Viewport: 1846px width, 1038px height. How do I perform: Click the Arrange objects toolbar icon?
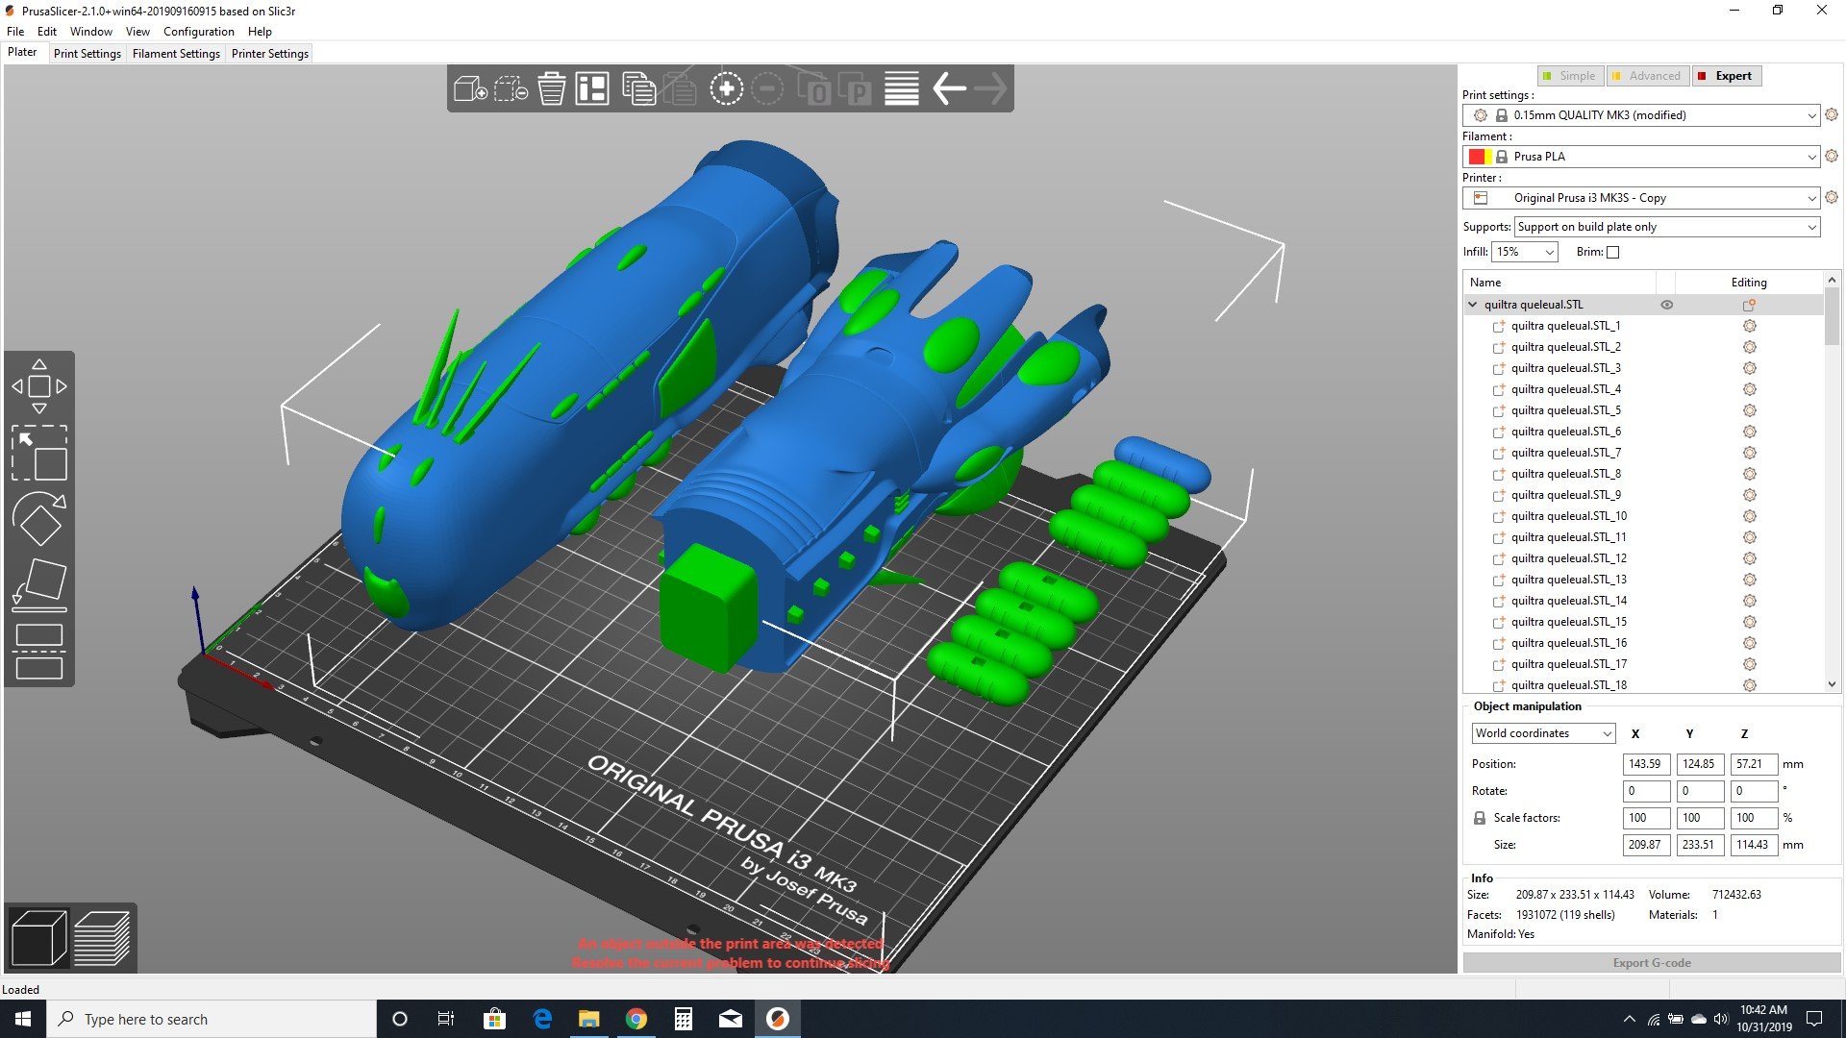coord(592,89)
